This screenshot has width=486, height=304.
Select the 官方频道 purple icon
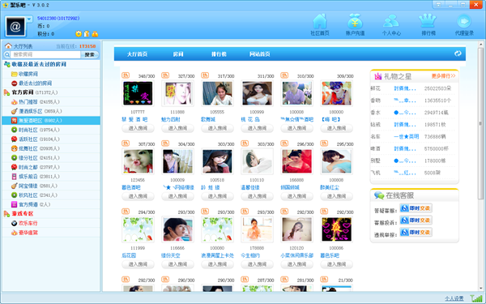point(15,204)
